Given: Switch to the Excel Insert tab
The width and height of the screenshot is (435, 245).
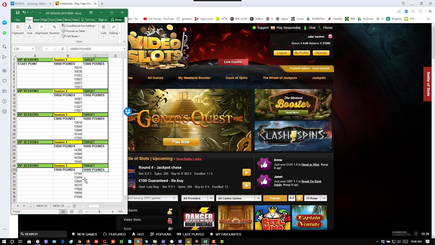Looking at the screenshot, I should [36, 20].
